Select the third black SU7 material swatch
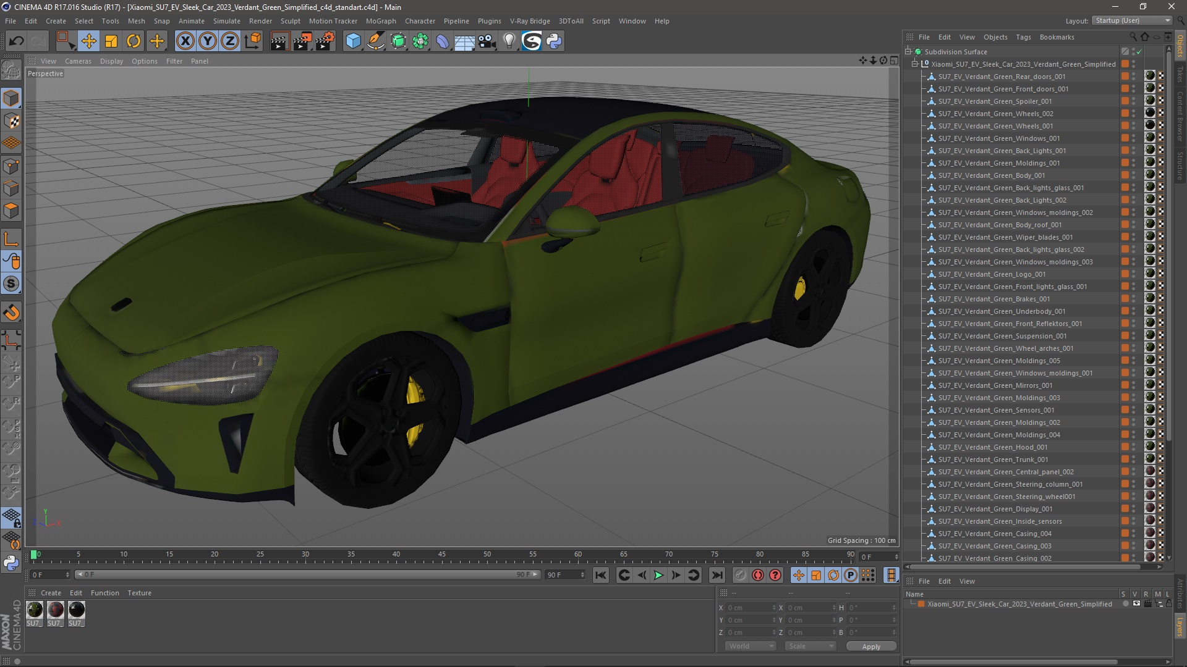The height and width of the screenshot is (667, 1187). click(x=76, y=610)
